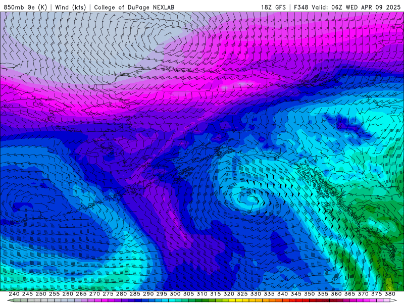Click the 360 value on the color scale
Viewport: 404px width, 303px height.
(336, 294)
